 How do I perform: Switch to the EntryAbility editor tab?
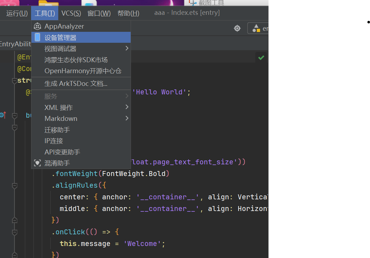pos(15,44)
